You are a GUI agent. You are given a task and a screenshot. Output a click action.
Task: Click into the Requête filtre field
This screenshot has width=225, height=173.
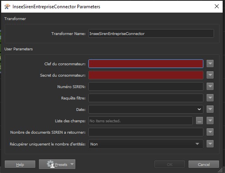(x=146, y=98)
